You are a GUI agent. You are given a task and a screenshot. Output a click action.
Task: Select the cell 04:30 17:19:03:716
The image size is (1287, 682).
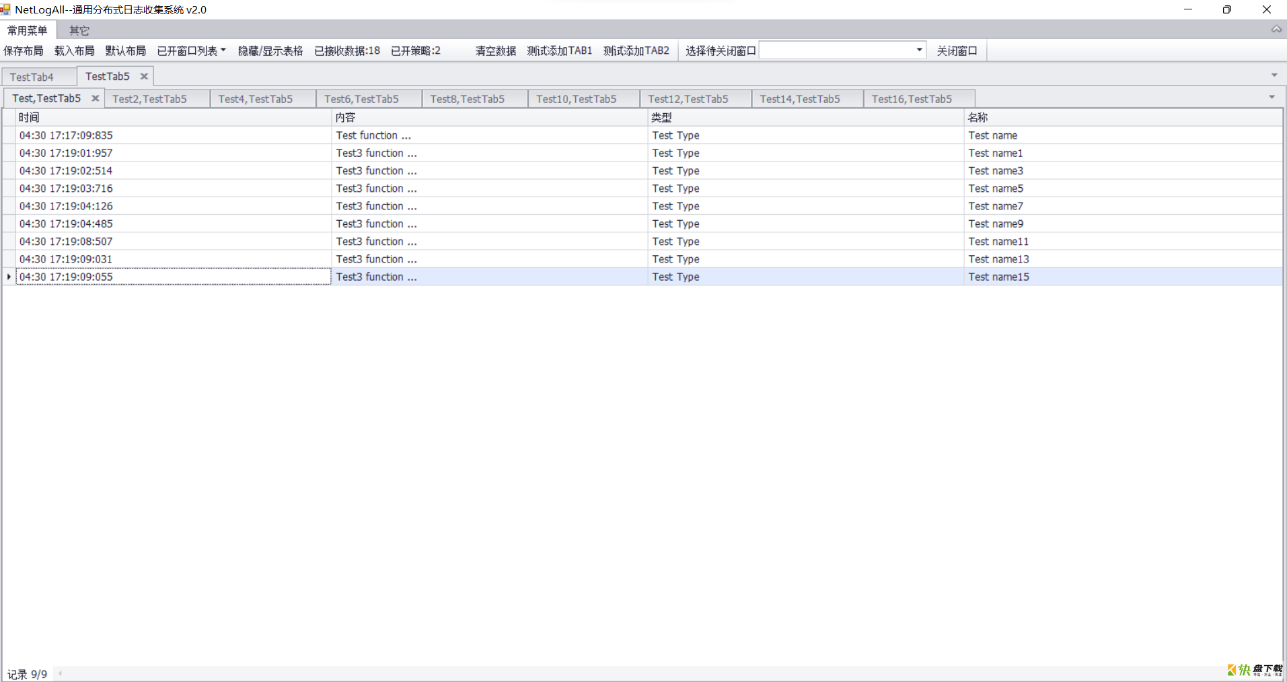pyautogui.click(x=174, y=189)
